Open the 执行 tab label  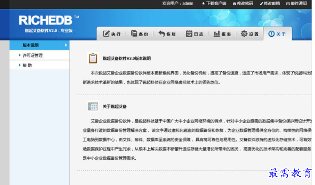click(116, 34)
